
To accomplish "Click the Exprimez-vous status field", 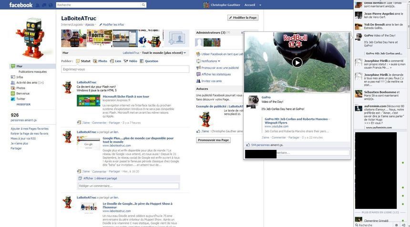I will click(x=125, y=69).
